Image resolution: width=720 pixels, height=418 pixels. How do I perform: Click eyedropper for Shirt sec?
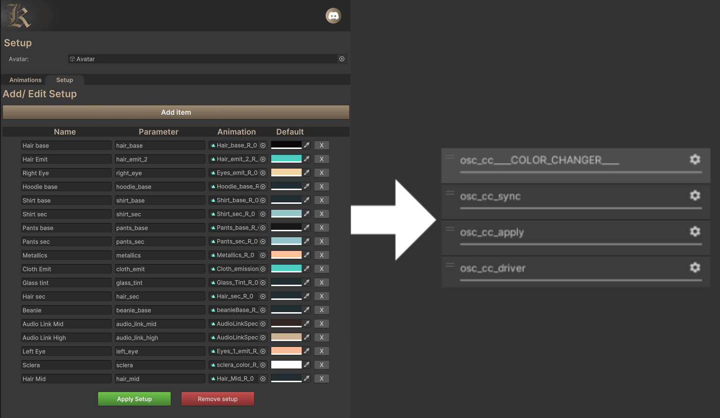coord(307,214)
